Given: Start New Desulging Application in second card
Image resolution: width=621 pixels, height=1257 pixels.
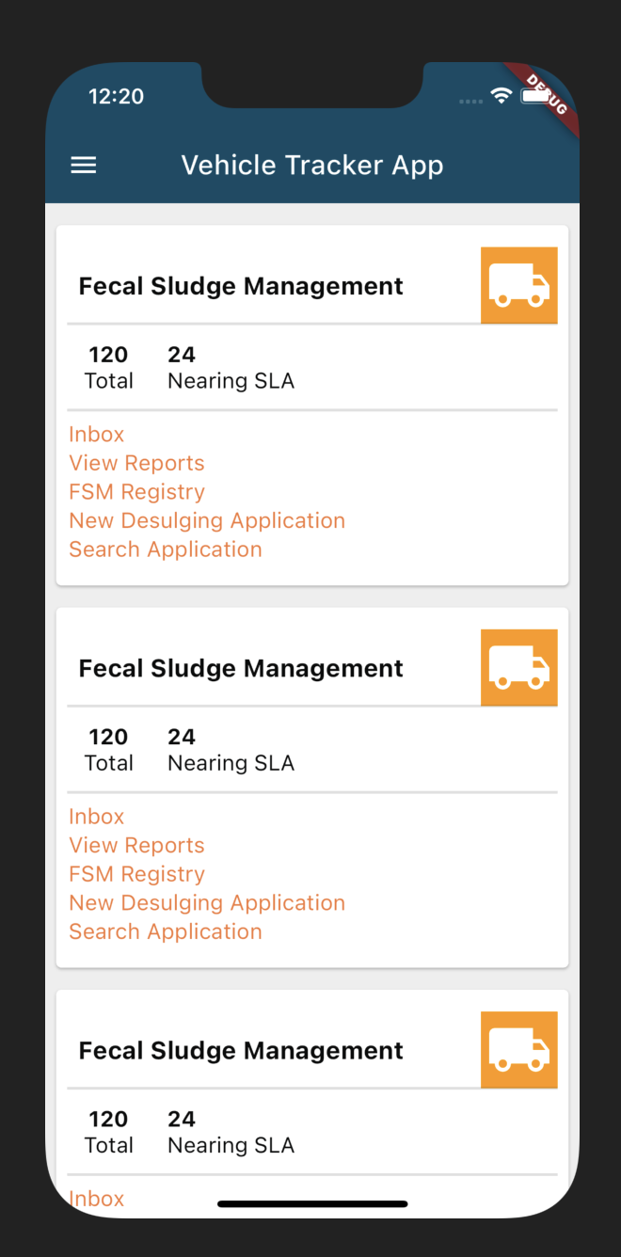Looking at the screenshot, I should point(207,903).
